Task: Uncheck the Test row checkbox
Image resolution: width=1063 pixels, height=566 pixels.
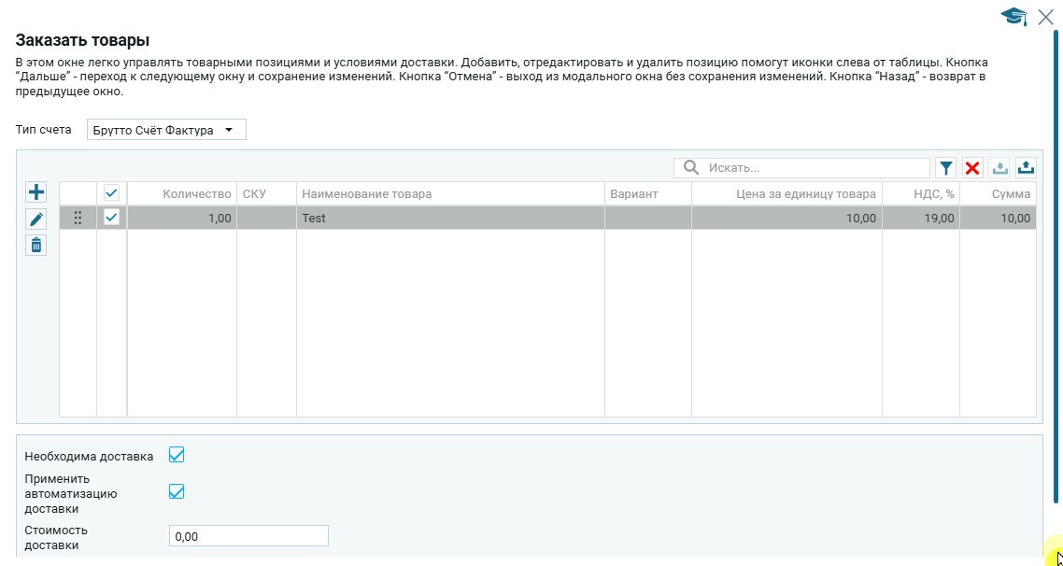Action: click(112, 218)
